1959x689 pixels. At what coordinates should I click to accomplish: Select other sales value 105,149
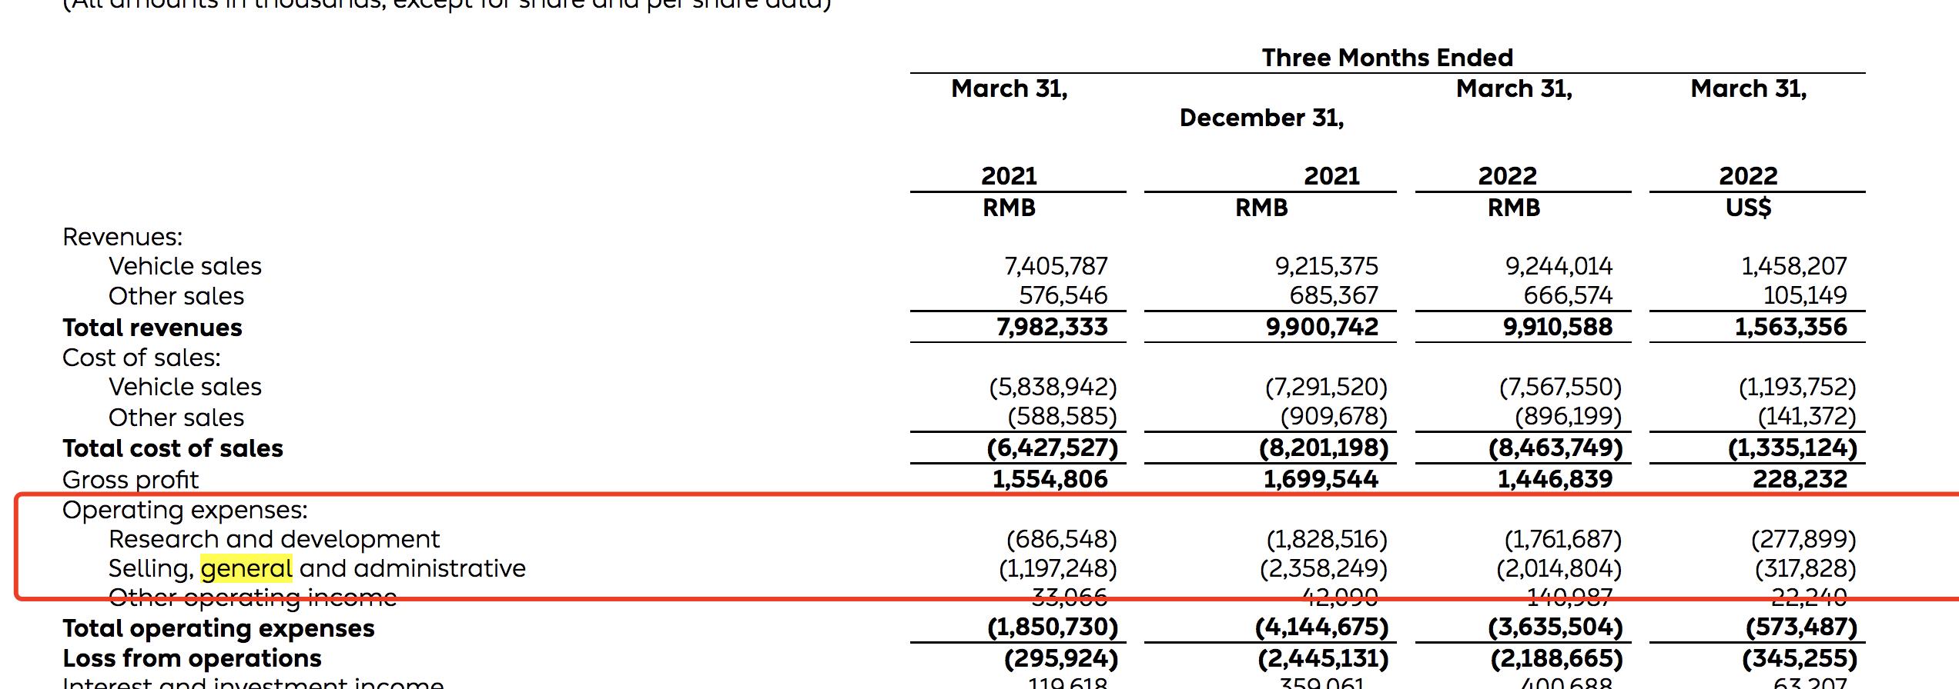pos(1806,295)
